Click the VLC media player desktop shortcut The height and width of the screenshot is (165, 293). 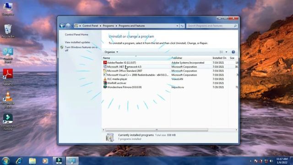8,99
